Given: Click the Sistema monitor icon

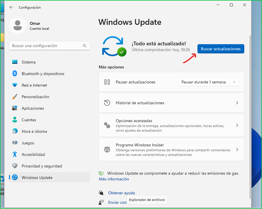Looking at the screenshot, I should click(15, 62).
